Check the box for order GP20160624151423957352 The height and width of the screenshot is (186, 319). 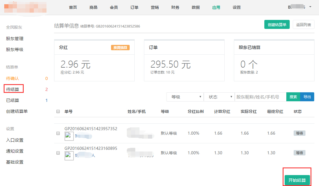pyautogui.click(x=58, y=133)
